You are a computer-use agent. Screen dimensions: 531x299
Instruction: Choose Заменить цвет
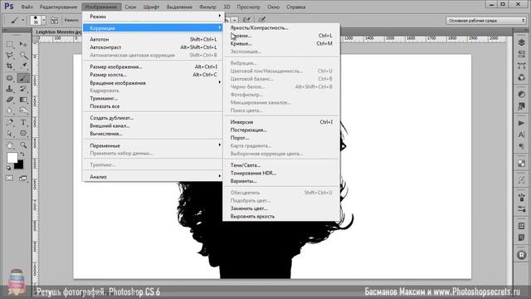[281, 208]
